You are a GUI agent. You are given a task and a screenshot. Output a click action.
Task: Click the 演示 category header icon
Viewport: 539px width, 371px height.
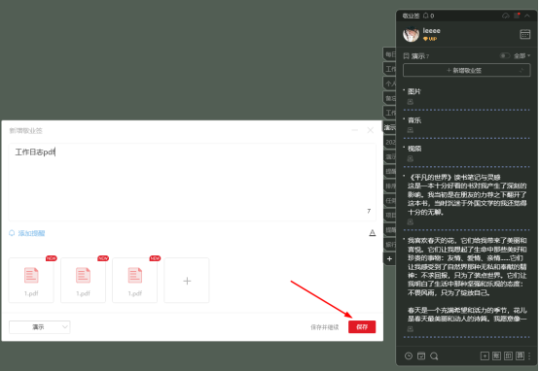tap(406, 56)
